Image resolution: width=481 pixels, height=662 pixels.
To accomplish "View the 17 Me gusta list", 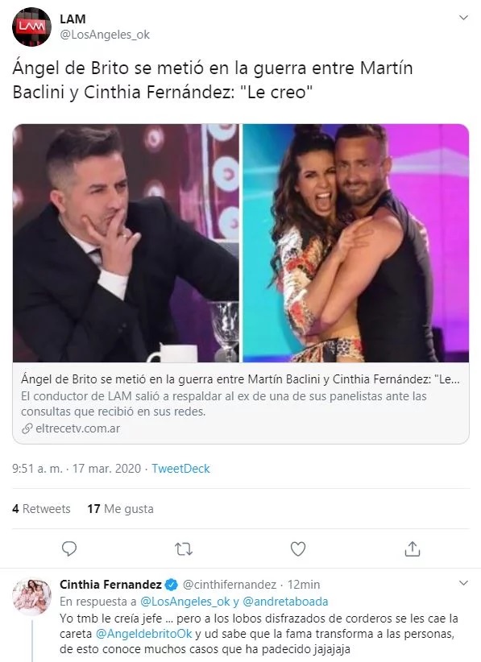I will pyautogui.click(x=120, y=509).
